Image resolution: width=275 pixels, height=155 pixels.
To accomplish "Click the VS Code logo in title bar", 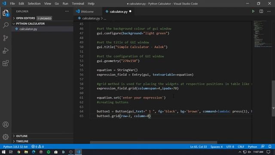I will coord(4,3).
